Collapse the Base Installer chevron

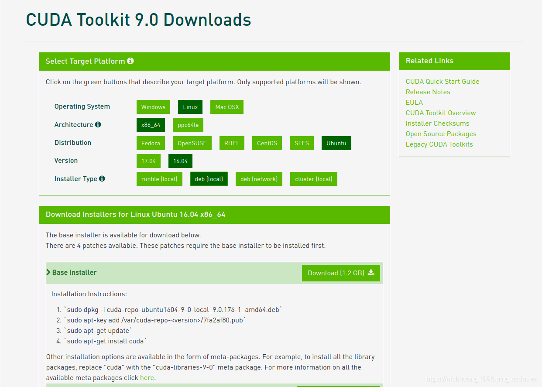point(48,272)
